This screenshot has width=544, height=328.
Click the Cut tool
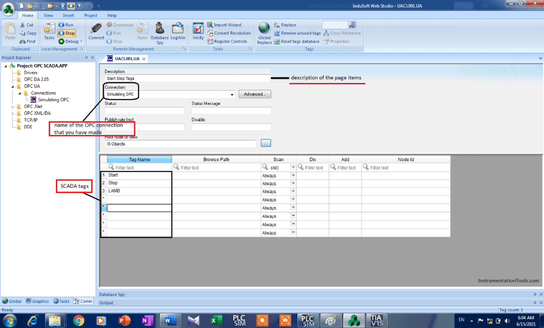coord(27,25)
